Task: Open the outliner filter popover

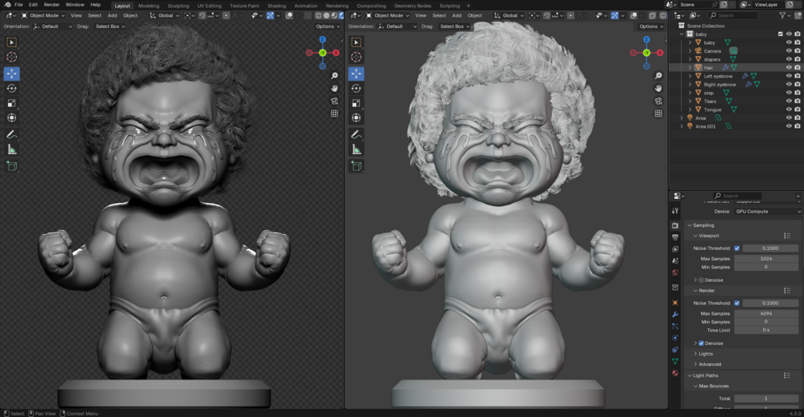Action: 785,15
